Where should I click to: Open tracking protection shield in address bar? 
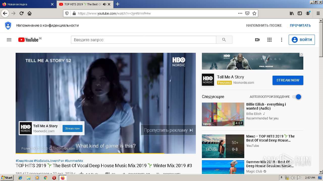point(67,13)
